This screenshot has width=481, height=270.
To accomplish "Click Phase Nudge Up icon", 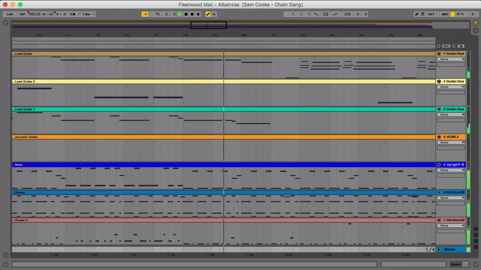I will [x=50, y=14].
